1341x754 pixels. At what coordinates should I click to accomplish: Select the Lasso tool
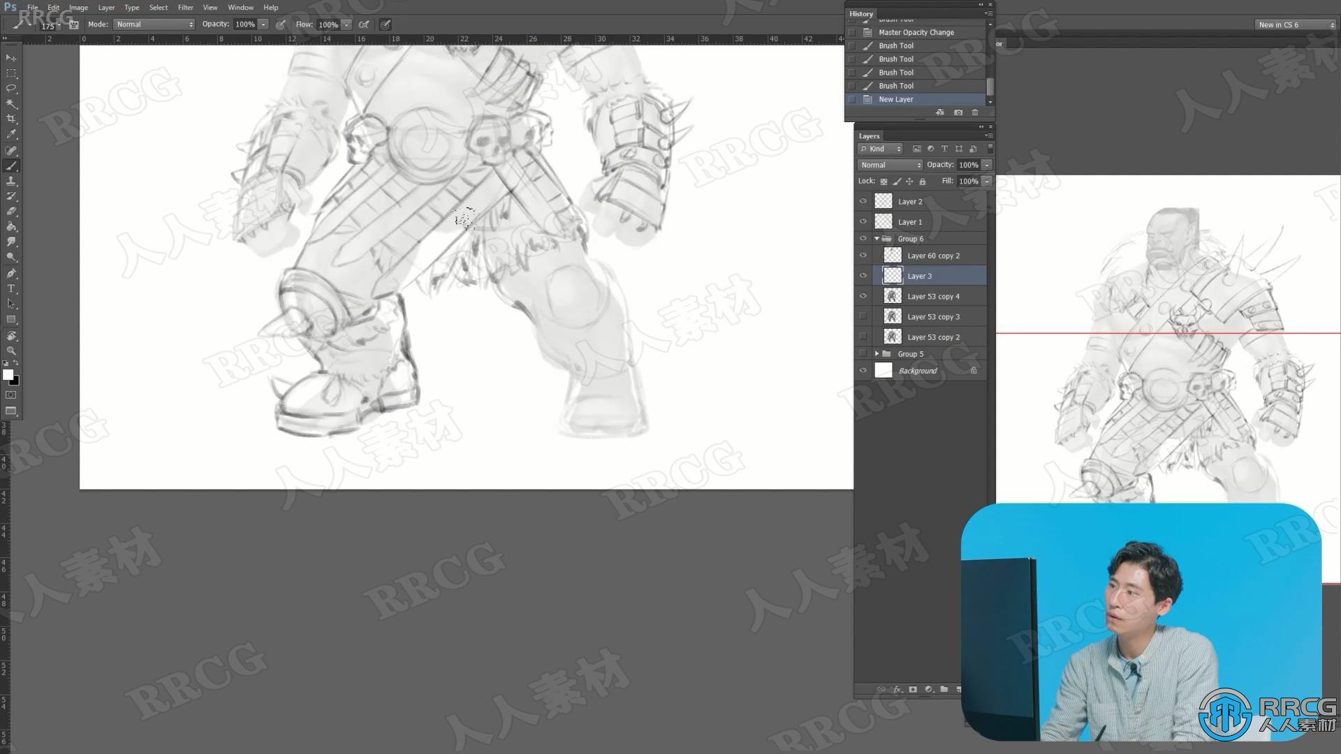click(12, 87)
